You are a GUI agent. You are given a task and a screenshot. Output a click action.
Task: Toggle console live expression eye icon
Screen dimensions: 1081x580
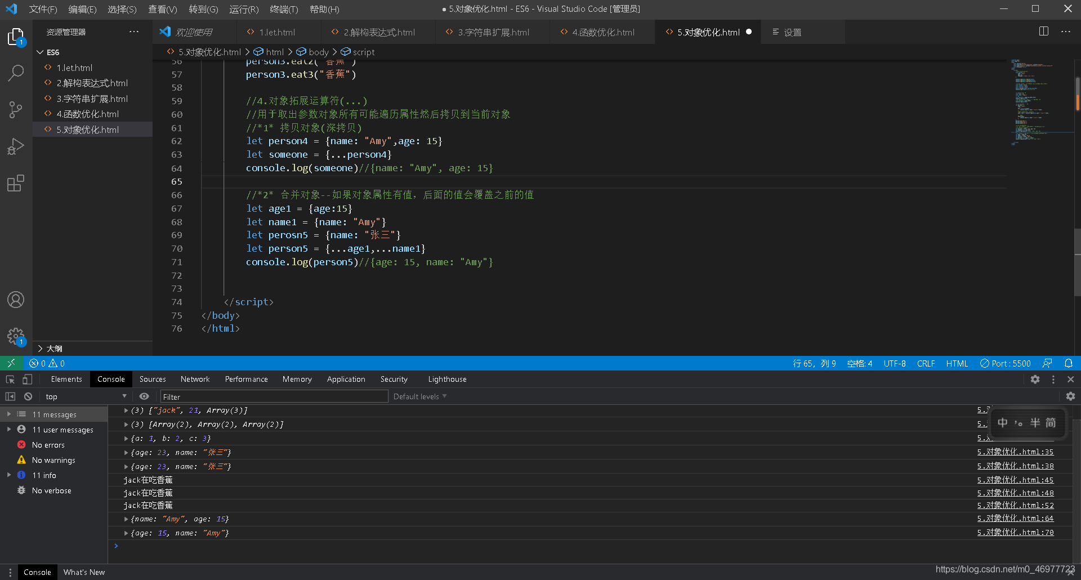pyautogui.click(x=144, y=396)
